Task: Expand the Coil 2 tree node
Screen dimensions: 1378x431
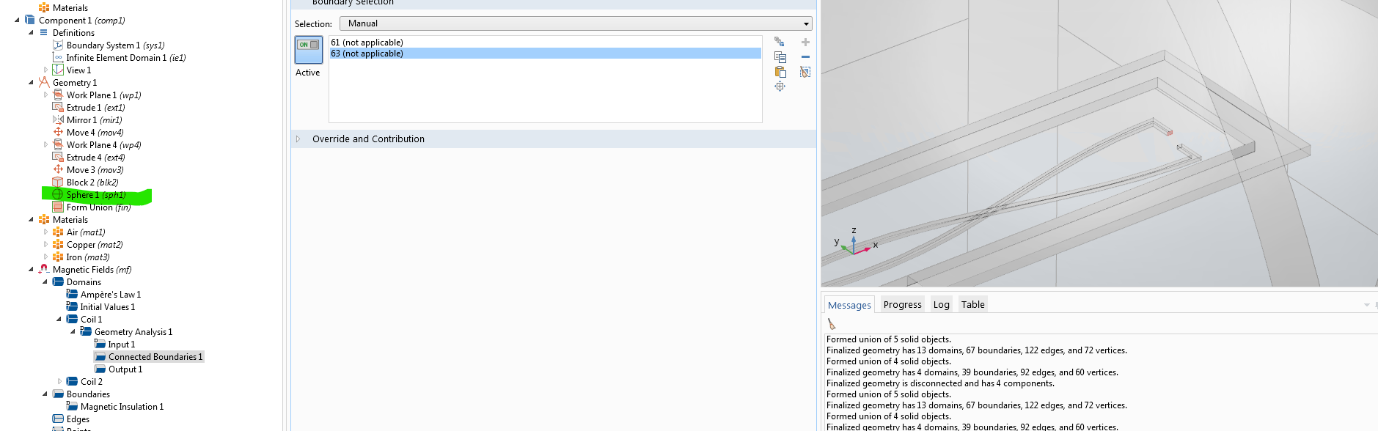Action: coord(59,382)
